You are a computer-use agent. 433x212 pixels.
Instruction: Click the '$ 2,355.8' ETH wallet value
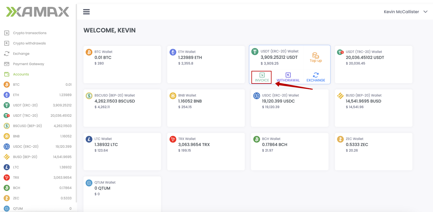click(x=186, y=63)
